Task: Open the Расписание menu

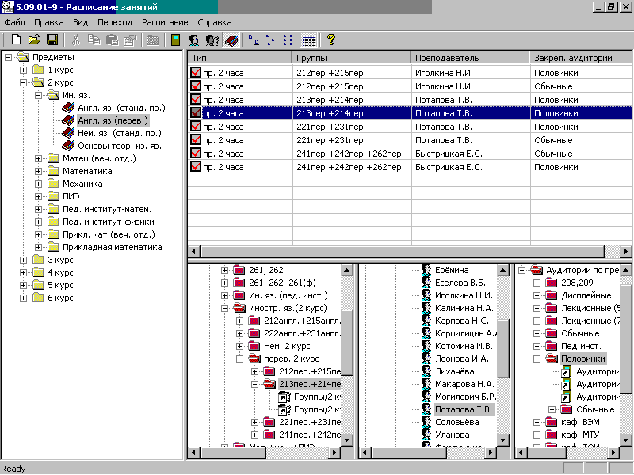Action: [165, 22]
